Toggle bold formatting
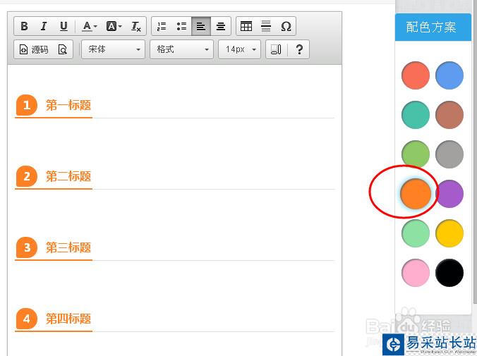 pyautogui.click(x=24, y=27)
